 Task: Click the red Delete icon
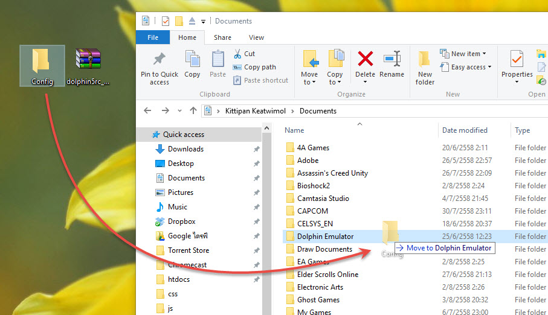(365, 59)
